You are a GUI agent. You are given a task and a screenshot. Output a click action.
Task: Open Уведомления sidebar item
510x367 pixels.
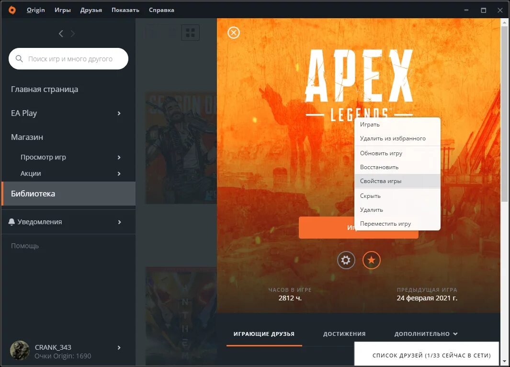pos(40,222)
